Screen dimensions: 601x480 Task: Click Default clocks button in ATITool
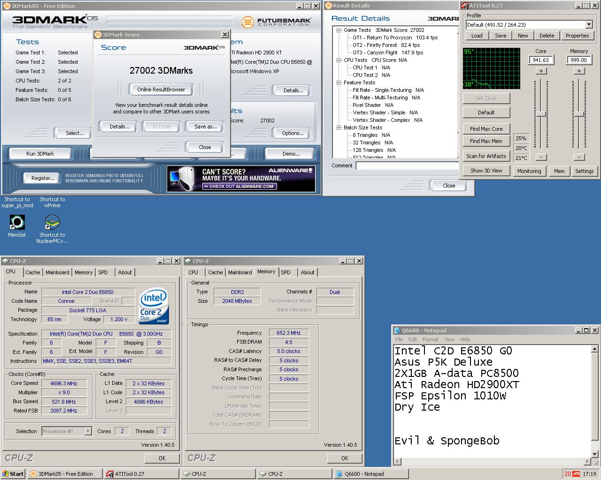(486, 112)
